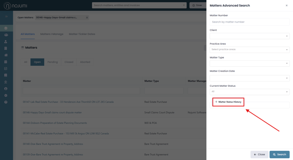Click the Timer button in the header
This screenshot has height=160, width=293.
pos(197,5)
